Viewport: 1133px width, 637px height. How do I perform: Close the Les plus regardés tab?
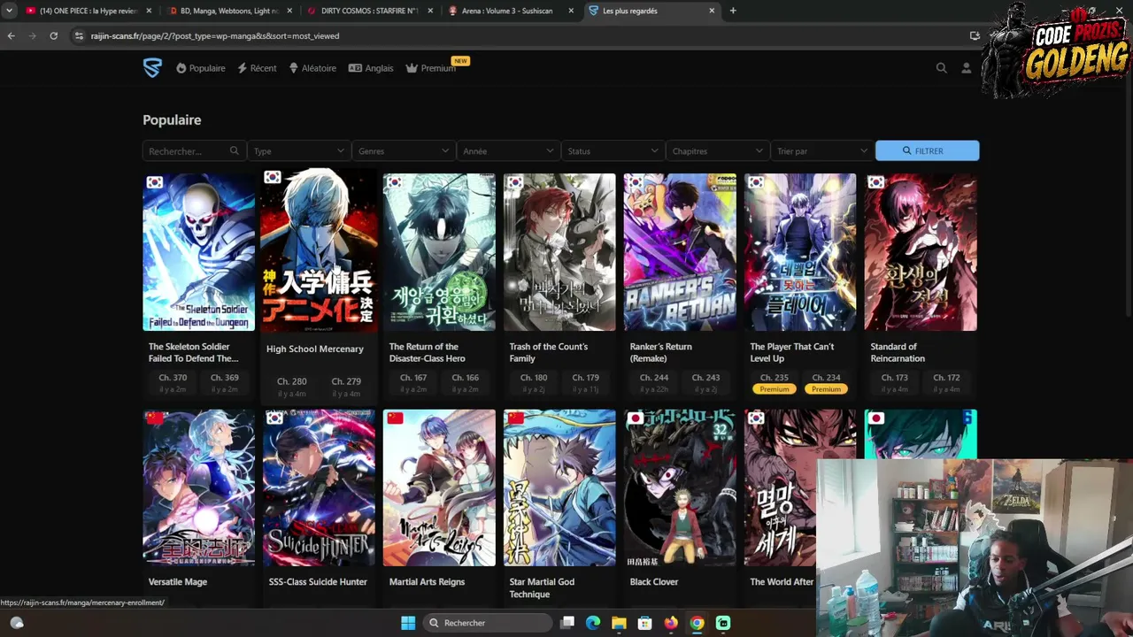click(712, 11)
